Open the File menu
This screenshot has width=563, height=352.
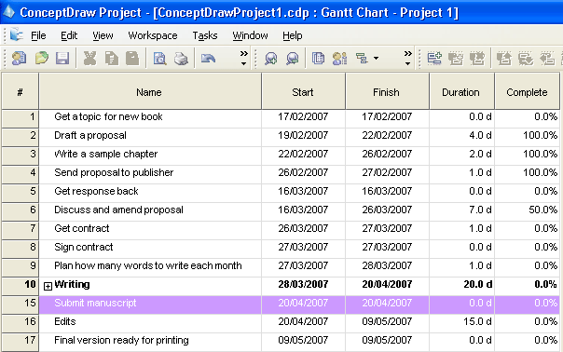tap(38, 35)
